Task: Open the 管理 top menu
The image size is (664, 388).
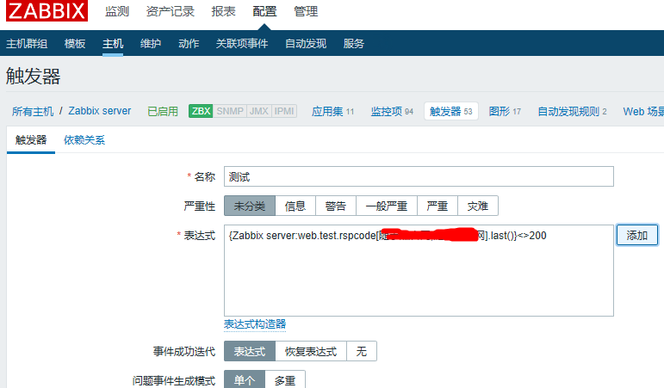Action: coord(306,11)
